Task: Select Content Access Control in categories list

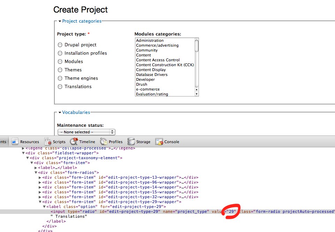Action: 158,60
